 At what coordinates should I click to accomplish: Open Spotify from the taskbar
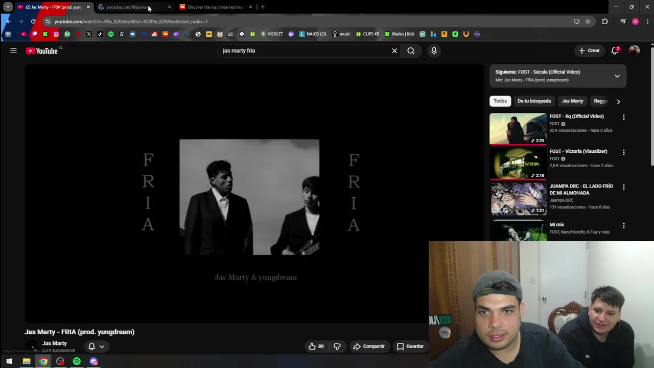77,361
